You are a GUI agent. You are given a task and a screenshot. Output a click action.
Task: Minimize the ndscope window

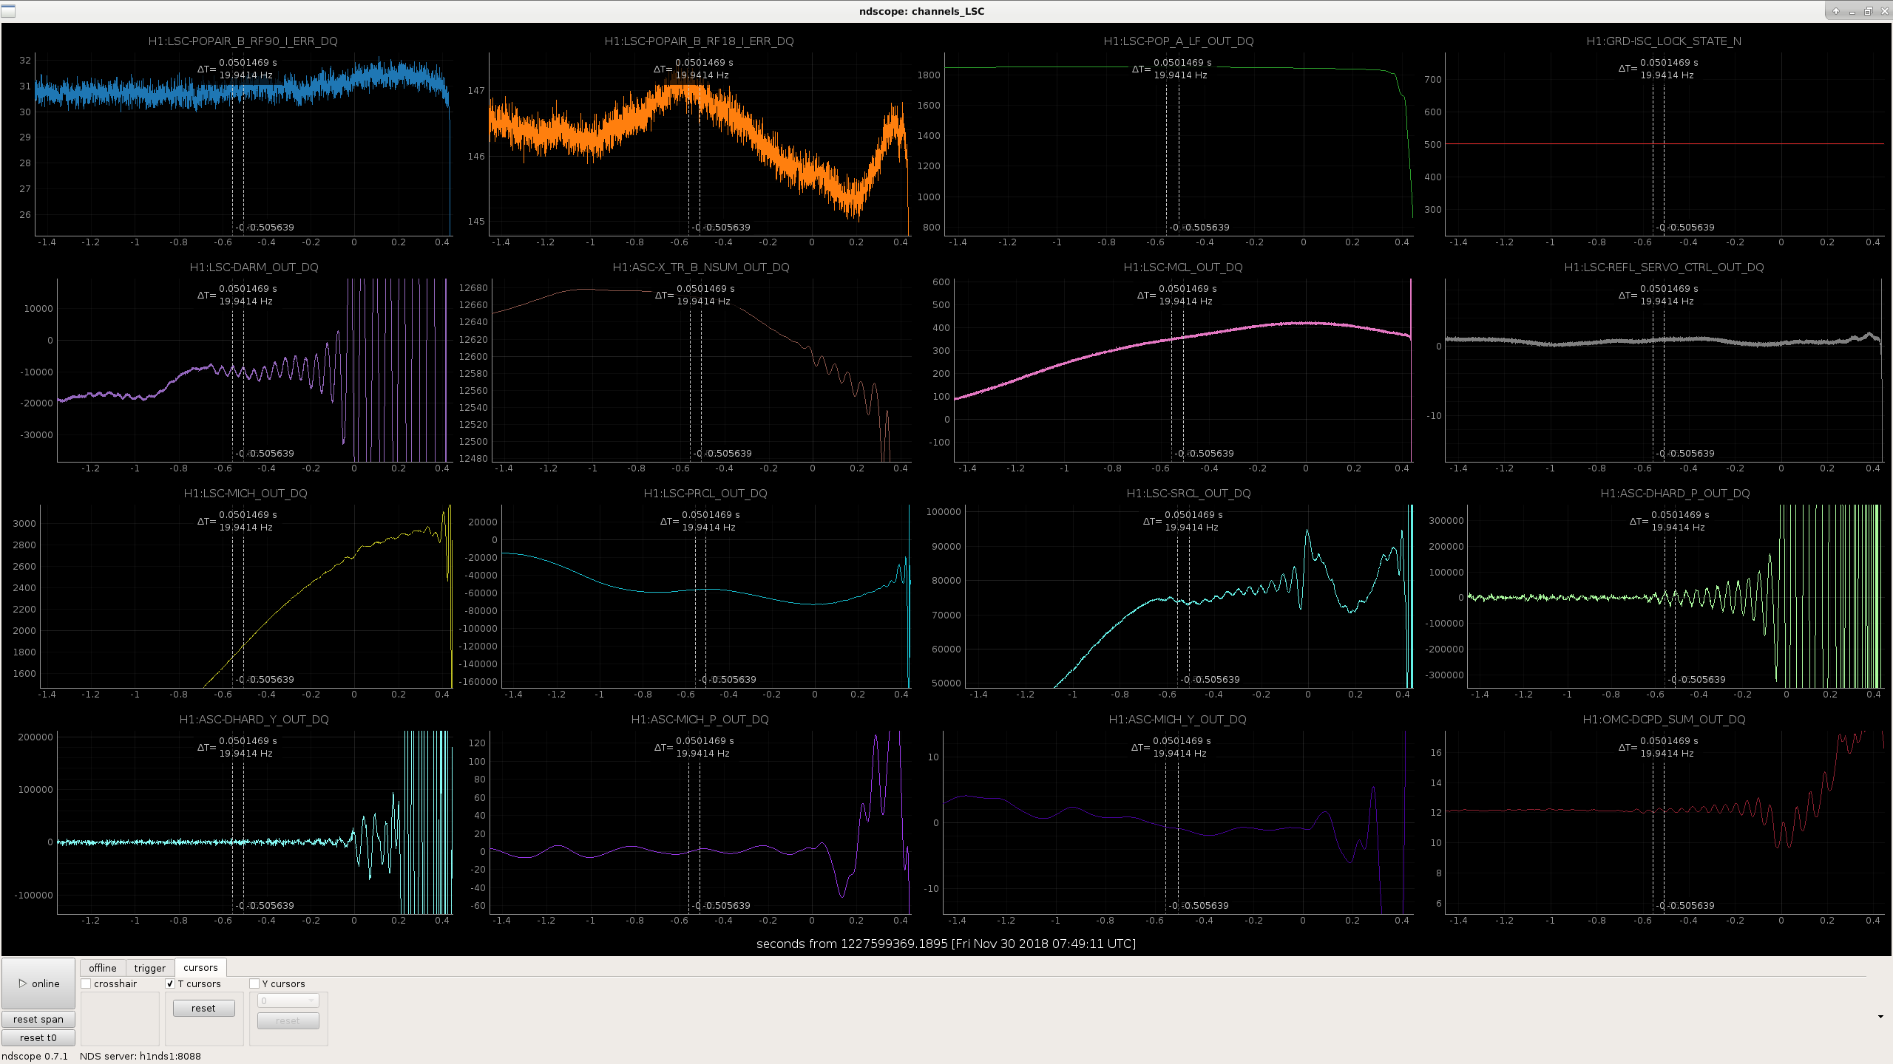pos(1852,11)
